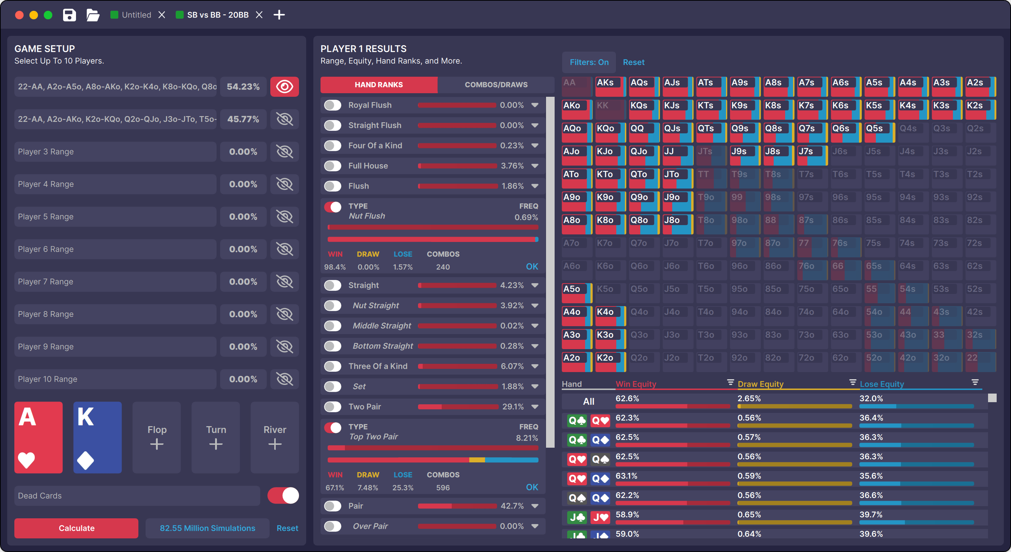Viewport: 1011px width, 552px height.
Task: Show Player 4 Range eye icon
Action: pos(285,184)
